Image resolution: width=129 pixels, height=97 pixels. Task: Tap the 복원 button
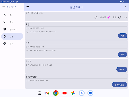click(123, 54)
